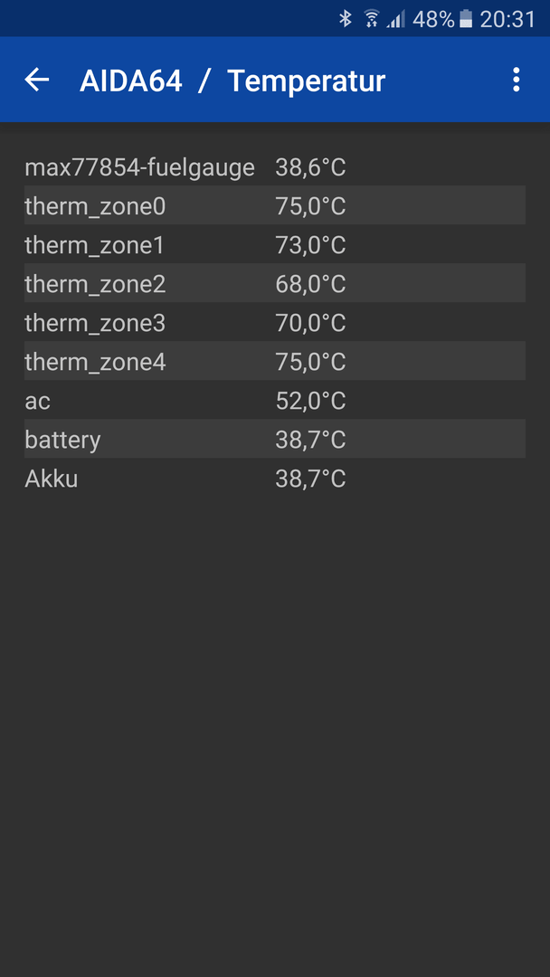The height and width of the screenshot is (977, 550).
Task: Select the Akku temperature row
Action: coord(275,479)
